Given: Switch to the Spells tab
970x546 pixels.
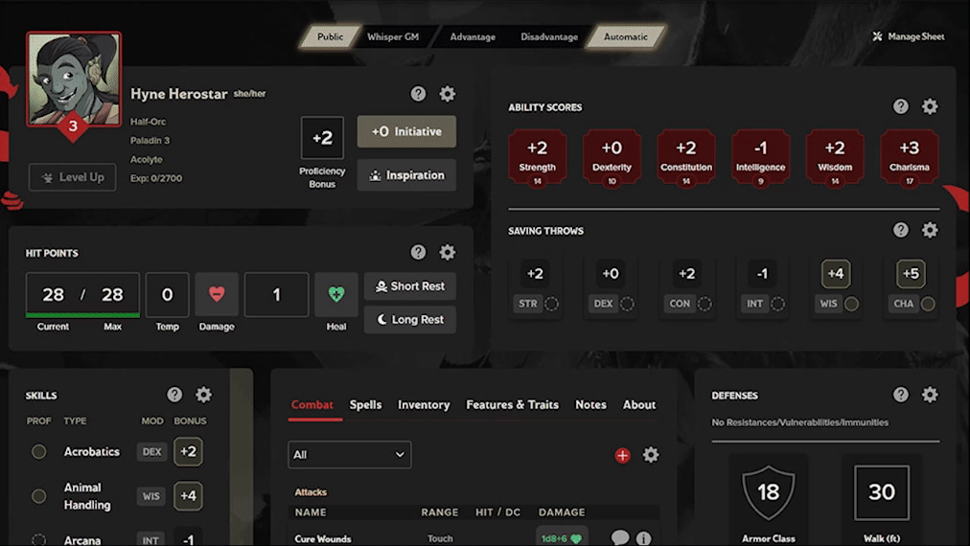Looking at the screenshot, I should (365, 404).
